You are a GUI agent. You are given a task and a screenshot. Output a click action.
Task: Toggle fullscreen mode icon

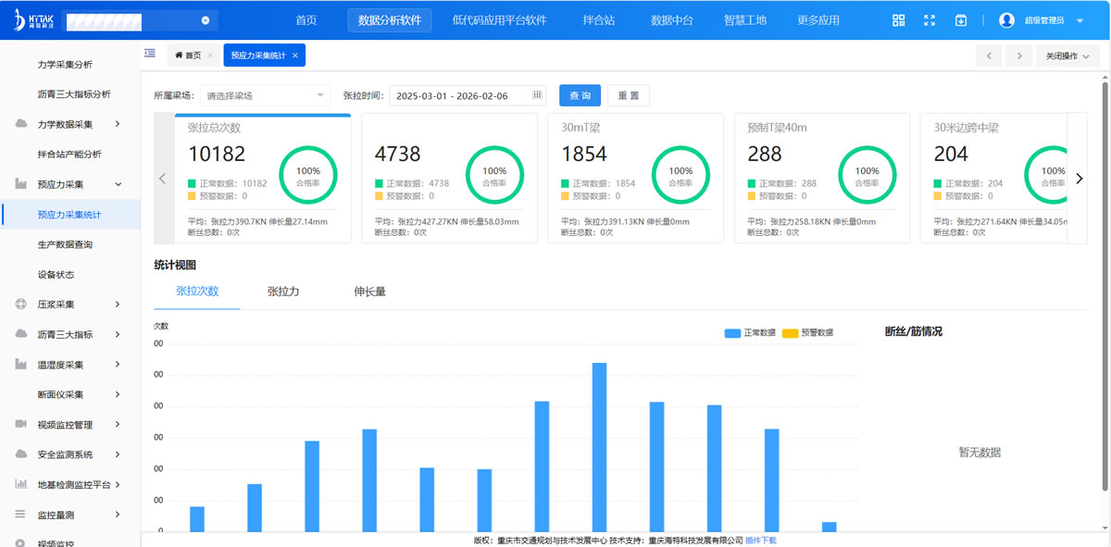tap(930, 20)
